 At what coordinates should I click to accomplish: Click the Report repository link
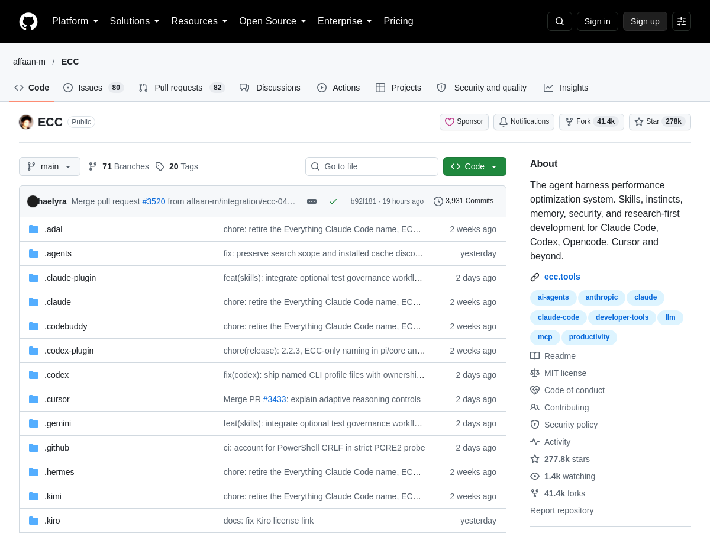tap(561, 510)
